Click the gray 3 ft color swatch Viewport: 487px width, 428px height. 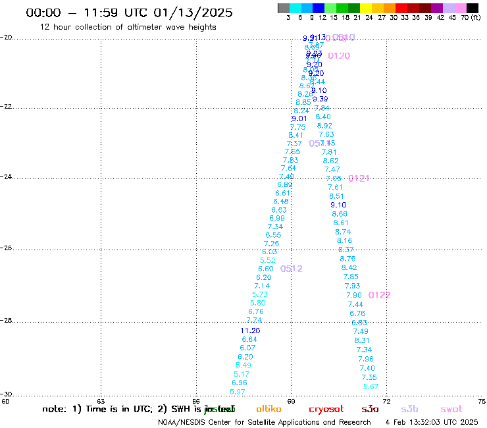284,8
